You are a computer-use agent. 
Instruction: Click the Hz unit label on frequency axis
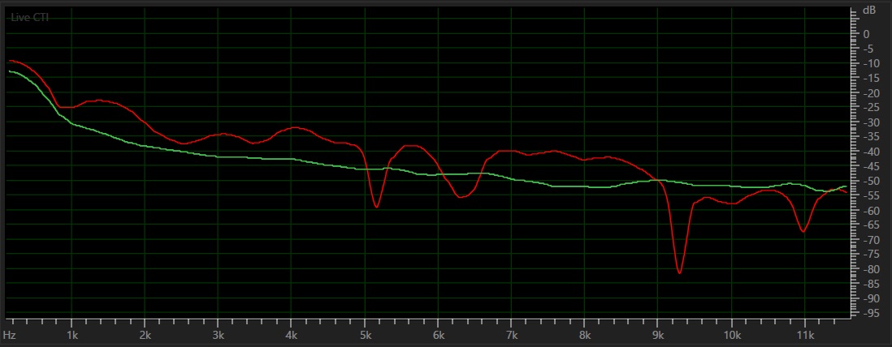(9, 334)
